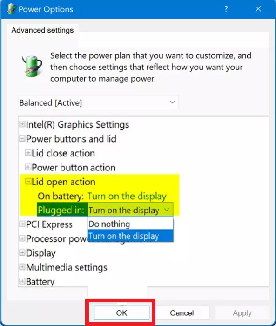Click the Cancel button

click(182, 313)
